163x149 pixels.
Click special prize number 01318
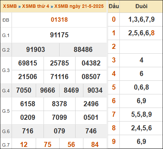tap(59, 20)
